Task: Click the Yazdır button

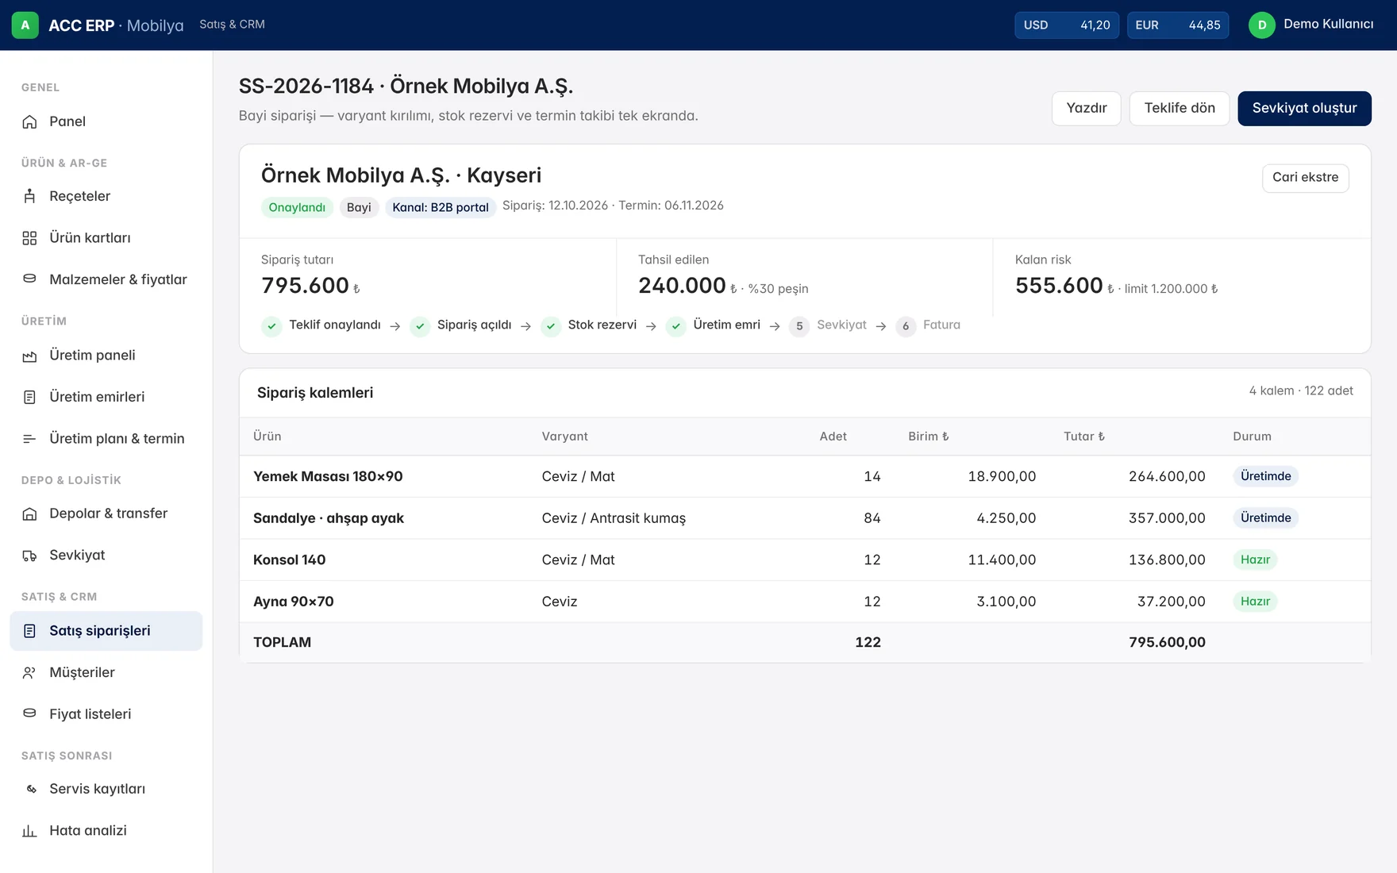Action: pos(1087,109)
